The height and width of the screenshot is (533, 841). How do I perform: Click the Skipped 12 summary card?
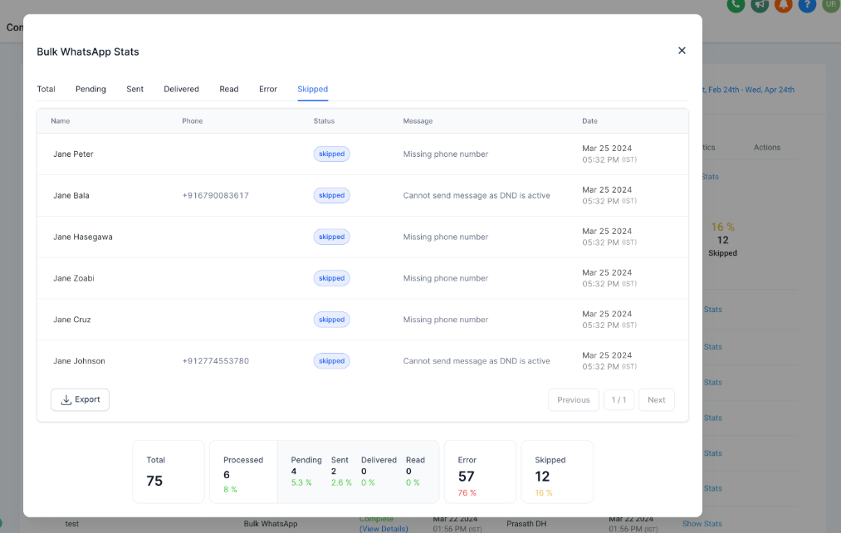pos(557,472)
